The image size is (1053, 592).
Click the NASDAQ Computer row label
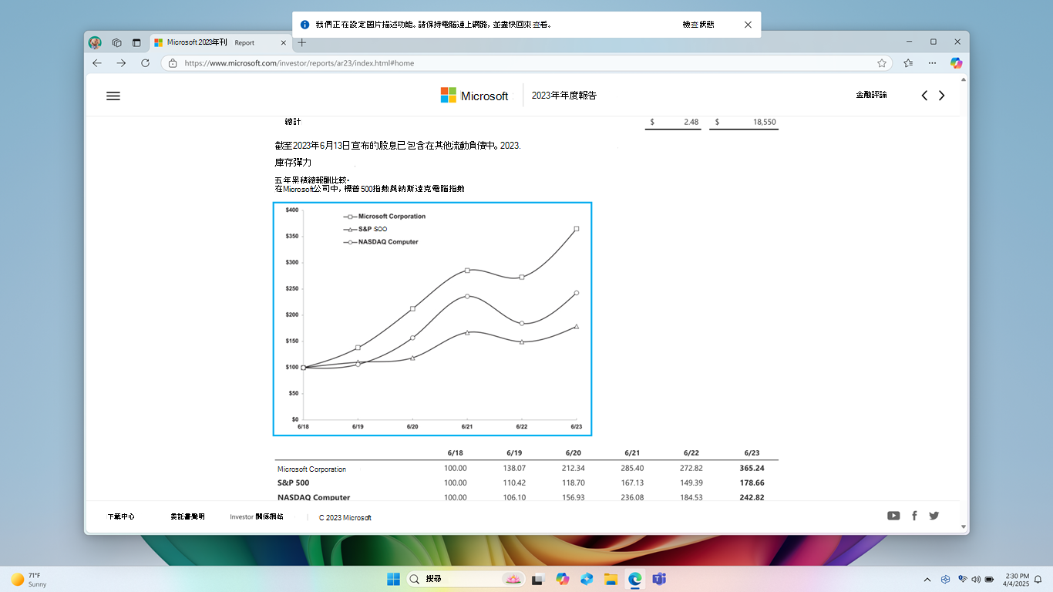tap(314, 497)
